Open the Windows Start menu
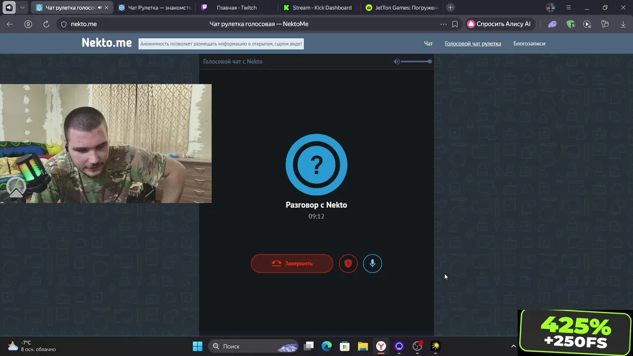The width and height of the screenshot is (633, 356). pos(197,346)
